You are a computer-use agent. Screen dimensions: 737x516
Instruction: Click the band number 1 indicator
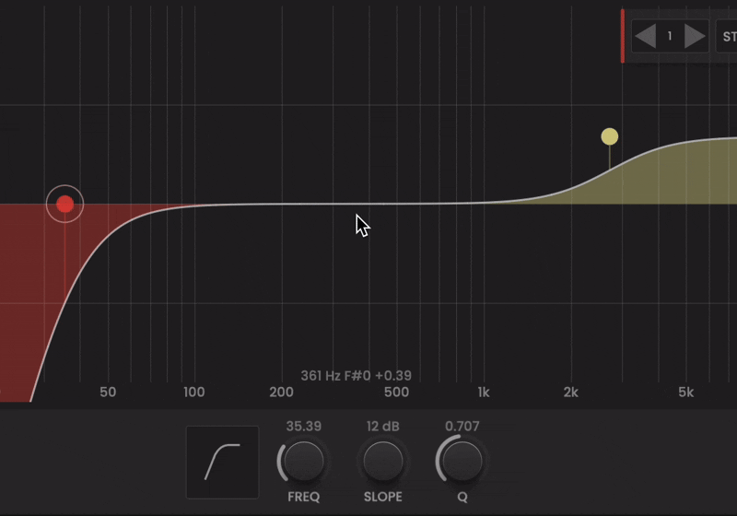coord(670,37)
